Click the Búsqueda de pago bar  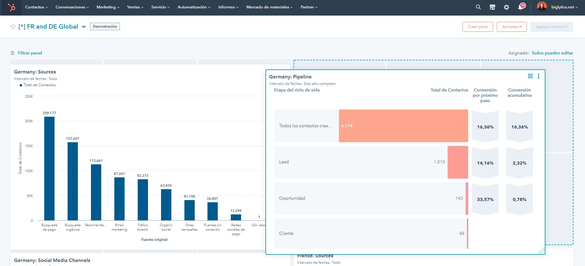49,169
